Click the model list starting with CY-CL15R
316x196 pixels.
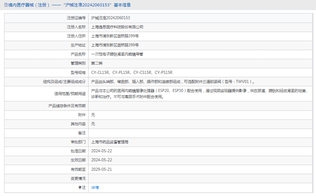pos(132,72)
